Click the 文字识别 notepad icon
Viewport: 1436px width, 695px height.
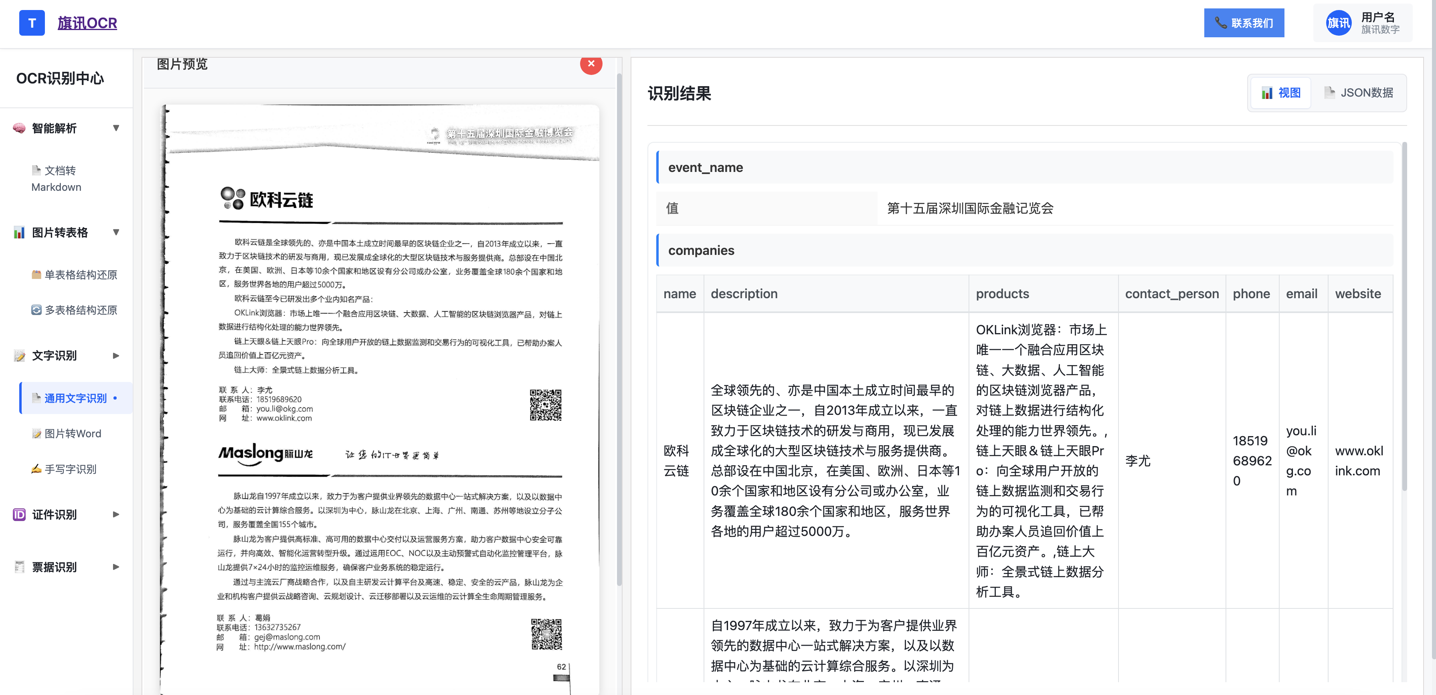pyautogui.click(x=19, y=356)
